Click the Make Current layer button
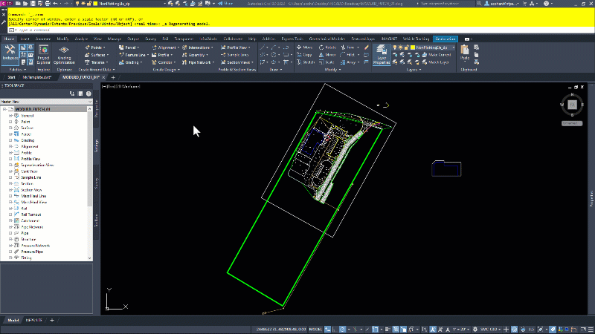This screenshot has height=334, width=595. pyautogui.click(x=437, y=55)
